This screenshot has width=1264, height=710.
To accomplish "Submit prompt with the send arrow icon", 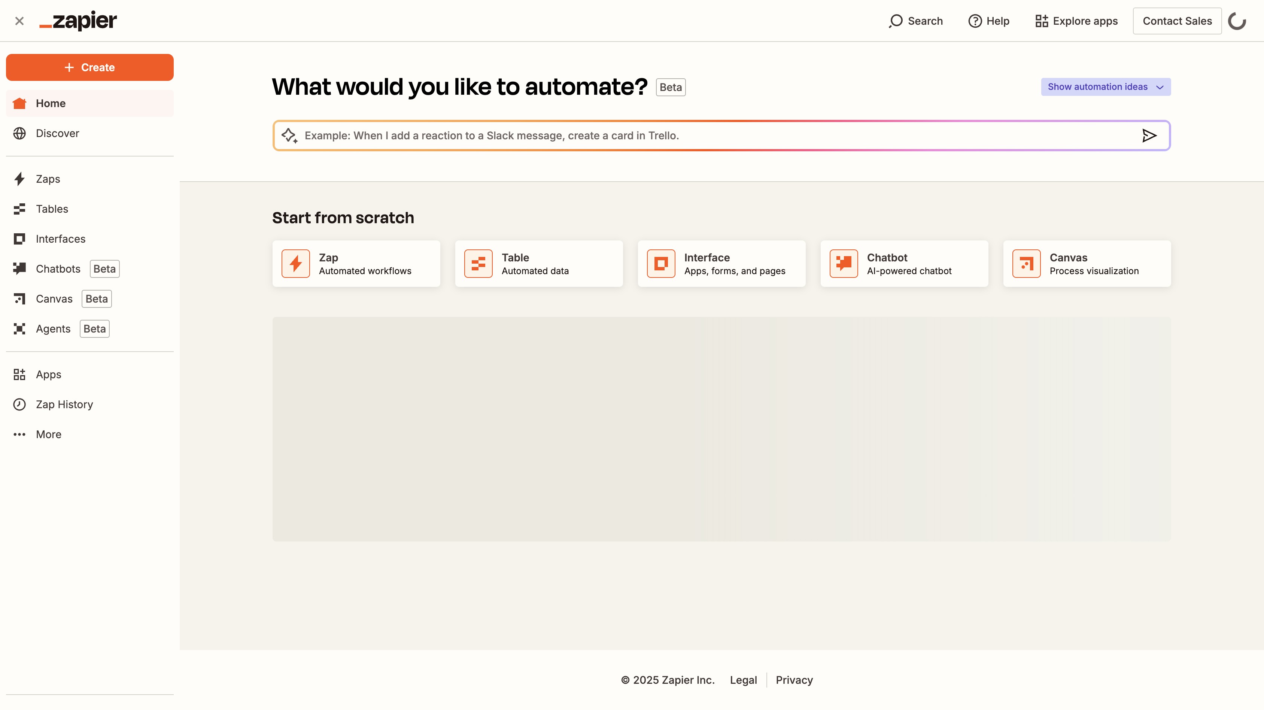I will click(x=1149, y=136).
